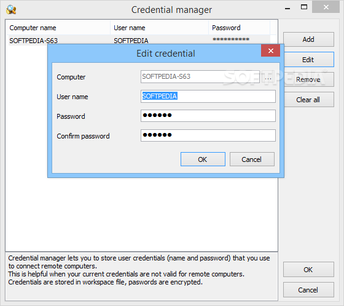Screen dimensions: 344x306
Task: Minimize the Credential manager window
Action: (287, 8)
